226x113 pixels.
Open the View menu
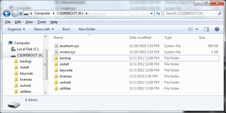[x=29, y=22]
